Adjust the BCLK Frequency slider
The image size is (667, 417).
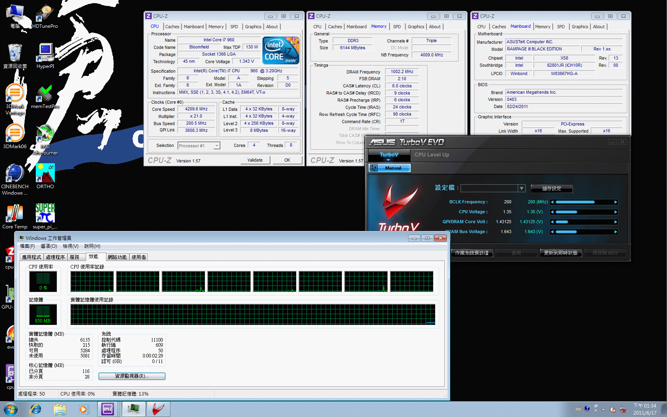click(x=584, y=202)
